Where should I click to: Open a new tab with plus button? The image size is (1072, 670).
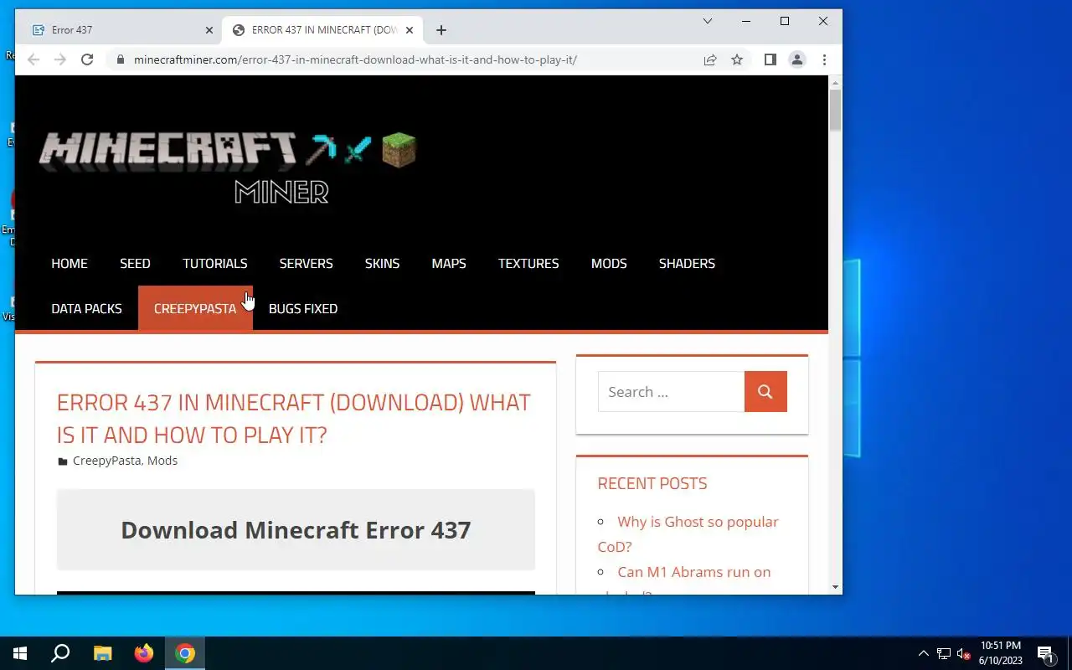coord(441,30)
